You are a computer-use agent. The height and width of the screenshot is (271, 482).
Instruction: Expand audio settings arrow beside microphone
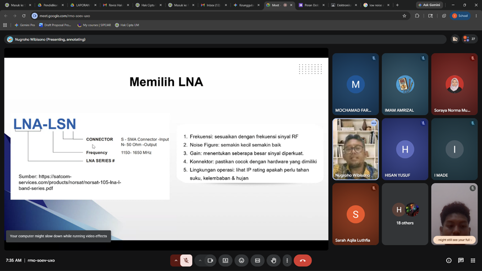[x=176, y=261]
